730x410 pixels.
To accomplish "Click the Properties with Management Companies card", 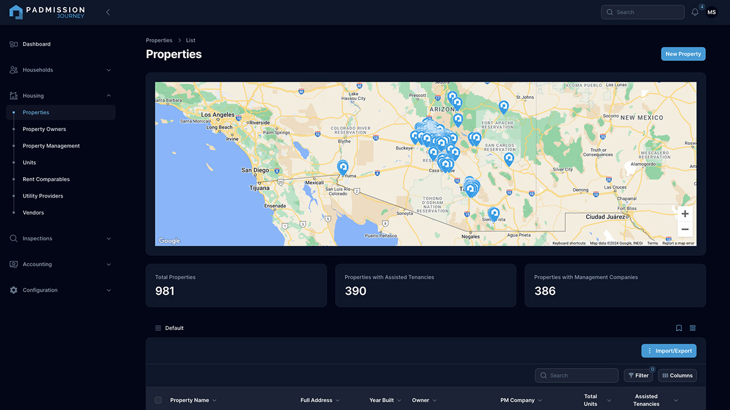I will (615, 285).
